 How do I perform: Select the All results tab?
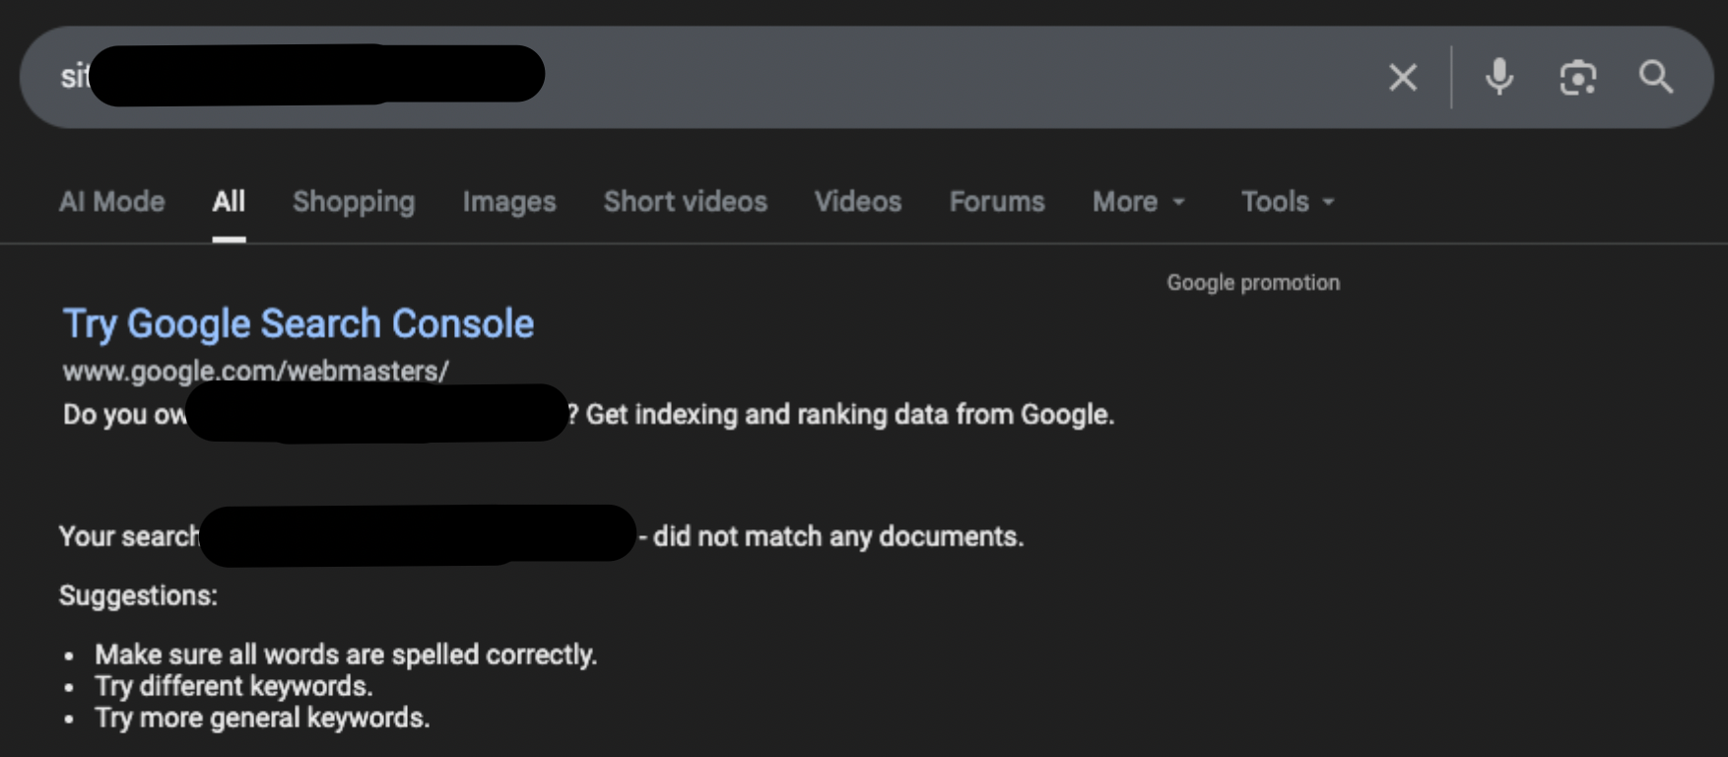[229, 202]
